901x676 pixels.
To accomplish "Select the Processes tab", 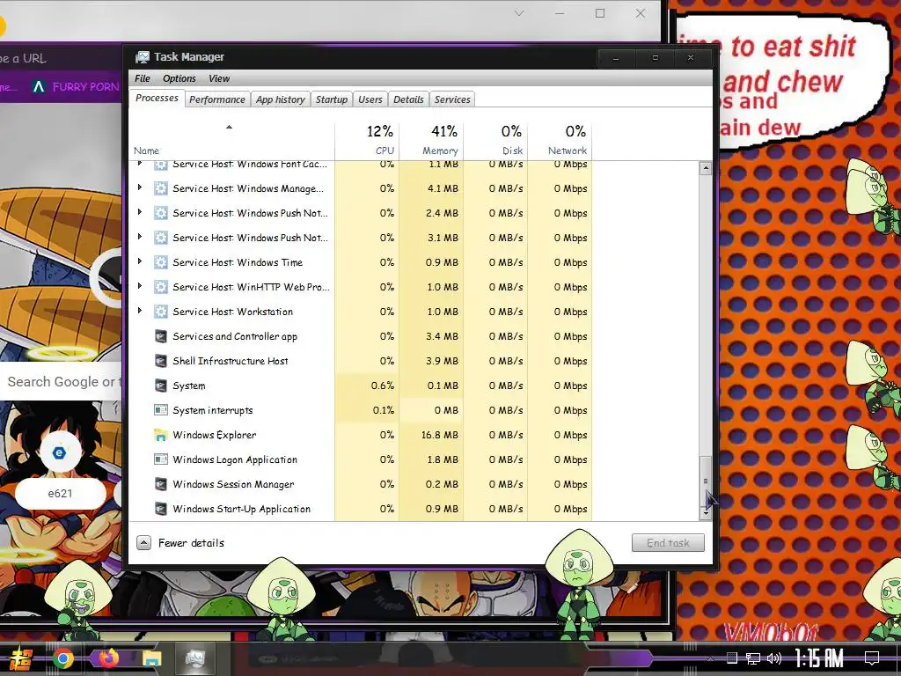I will point(157,99).
